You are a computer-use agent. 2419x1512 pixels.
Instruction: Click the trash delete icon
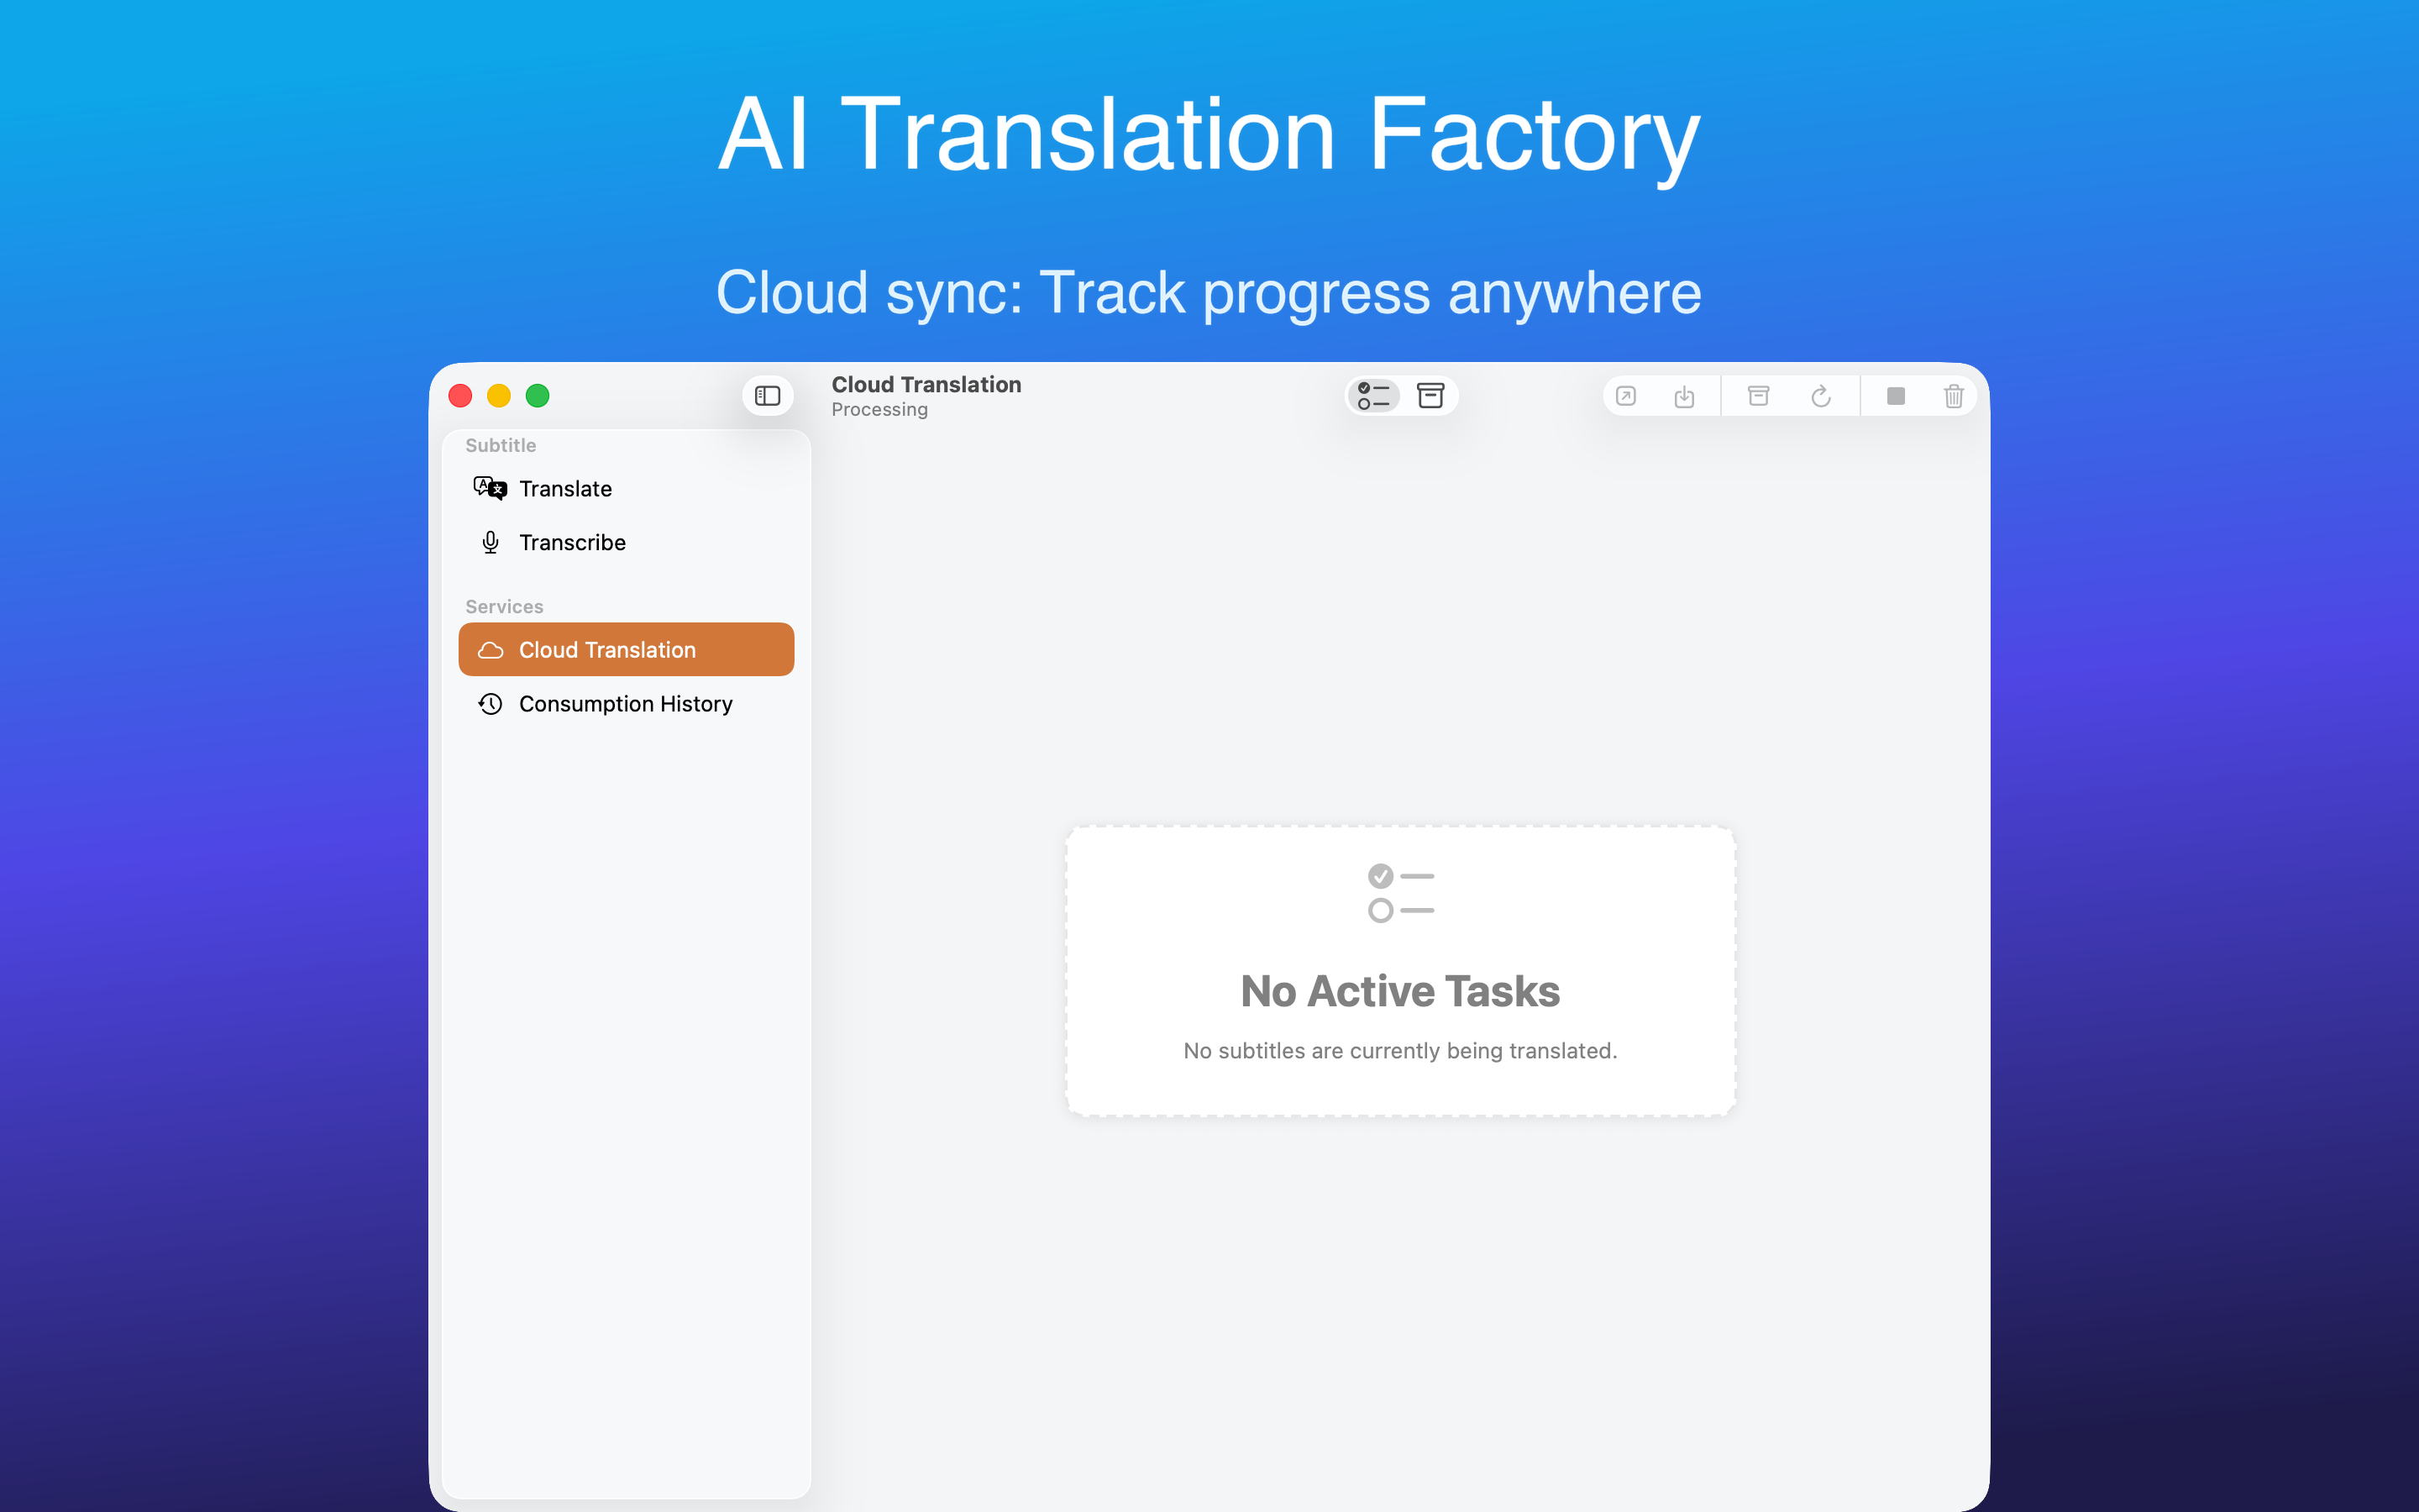click(1953, 397)
